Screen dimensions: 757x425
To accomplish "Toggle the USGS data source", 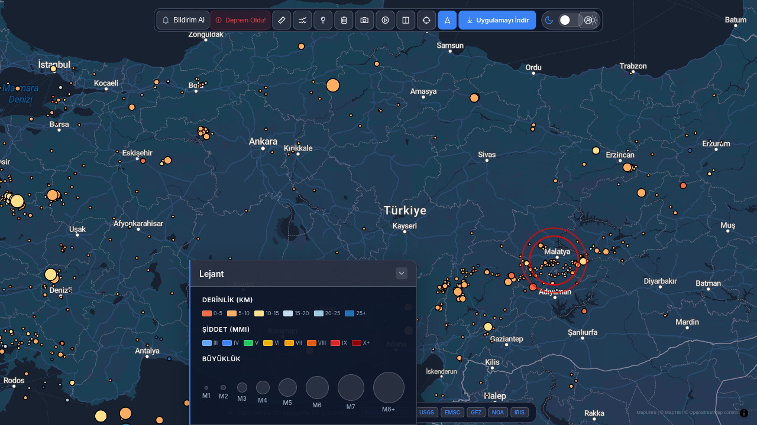I will 426,413.
